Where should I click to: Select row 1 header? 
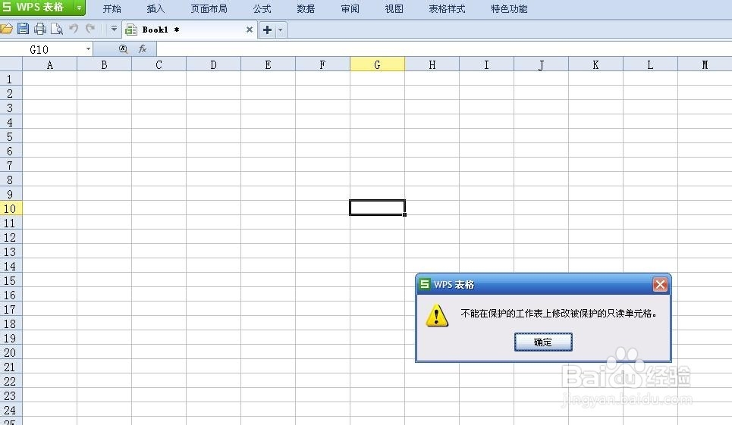point(11,79)
